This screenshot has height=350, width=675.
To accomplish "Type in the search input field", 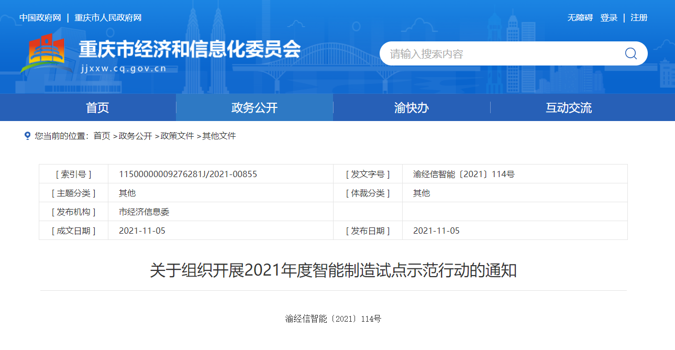I will pos(497,54).
